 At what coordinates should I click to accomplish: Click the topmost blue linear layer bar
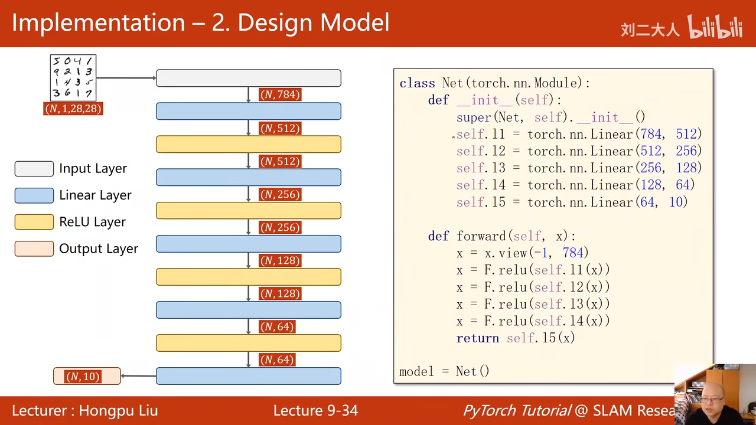tap(248, 111)
